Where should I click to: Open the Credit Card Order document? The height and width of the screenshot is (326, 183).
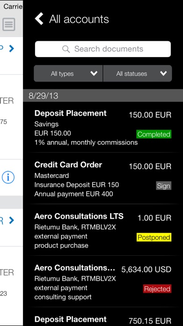[103, 178]
